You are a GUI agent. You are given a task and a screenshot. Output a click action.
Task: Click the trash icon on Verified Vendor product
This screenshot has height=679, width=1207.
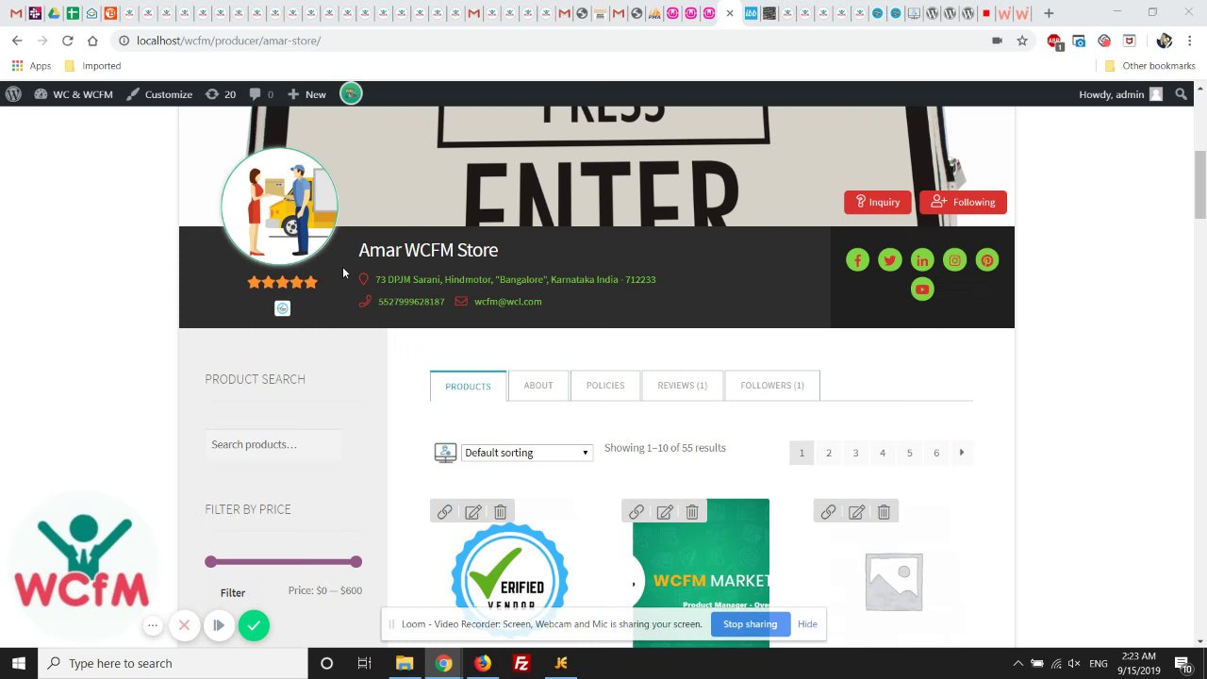pyautogui.click(x=501, y=511)
